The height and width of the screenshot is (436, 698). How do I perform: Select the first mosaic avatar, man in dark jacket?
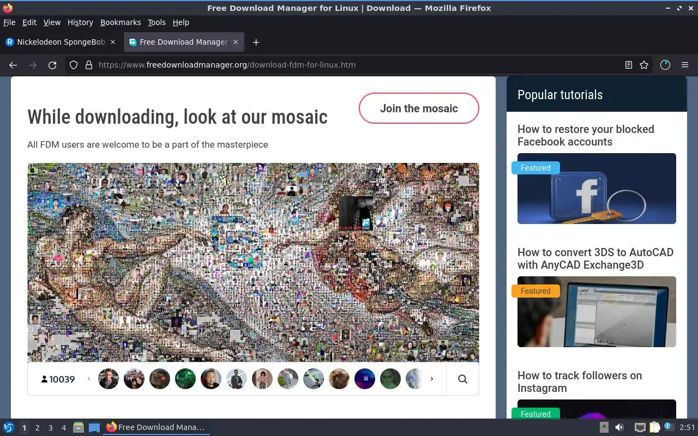(109, 379)
